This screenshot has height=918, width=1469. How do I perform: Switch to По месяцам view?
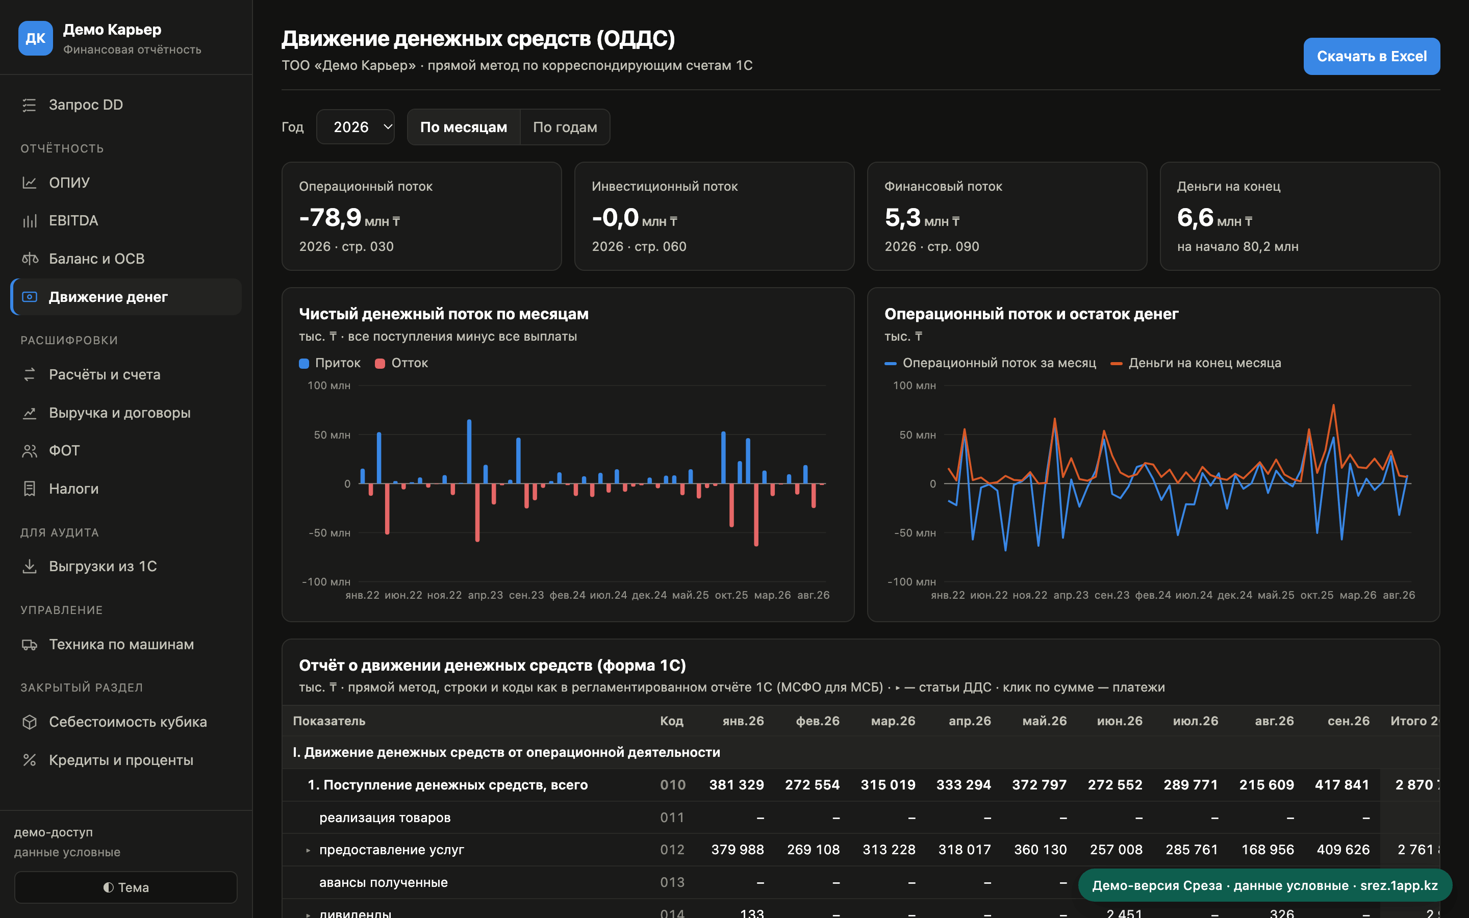464,127
